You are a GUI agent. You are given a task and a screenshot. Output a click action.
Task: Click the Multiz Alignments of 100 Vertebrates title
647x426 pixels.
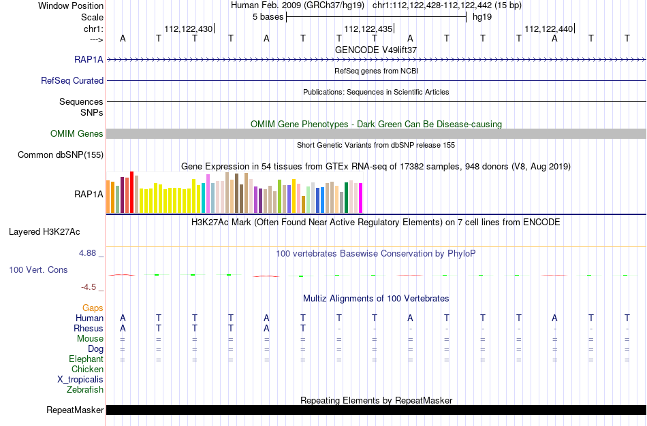[x=376, y=298]
